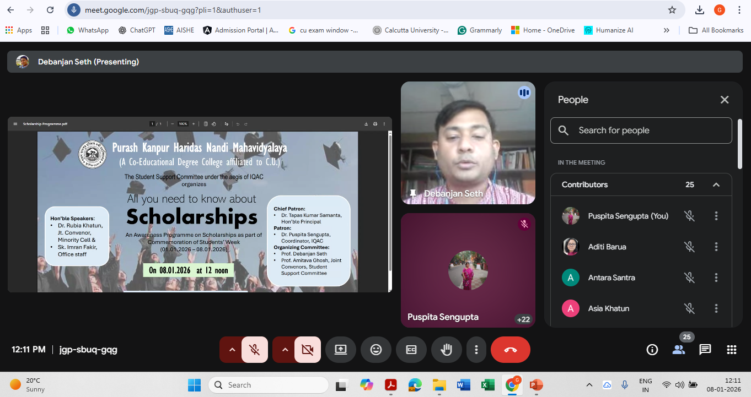Screen dimensions: 751x397
Task: Open audio settings via microphone chevron
Action: click(x=231, y=350)
